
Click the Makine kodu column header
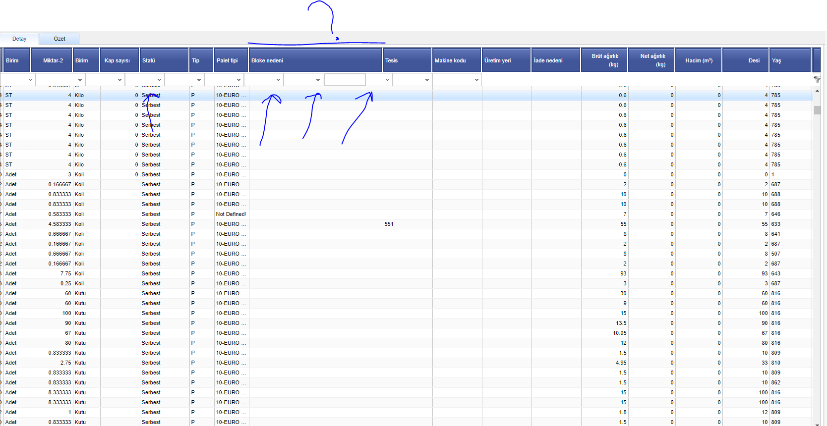[x=457, y=60]
